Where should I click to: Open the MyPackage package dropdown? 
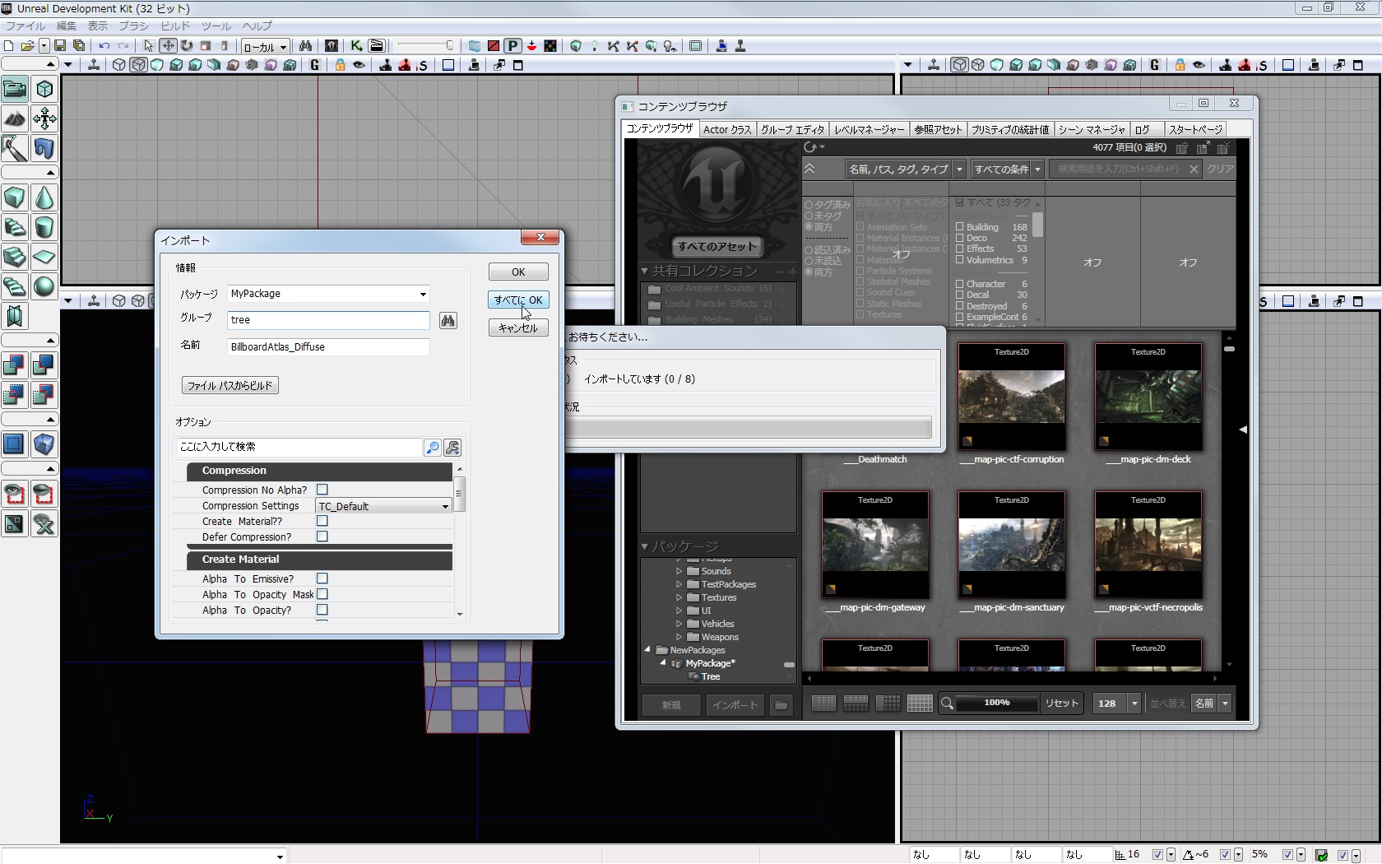423,294
